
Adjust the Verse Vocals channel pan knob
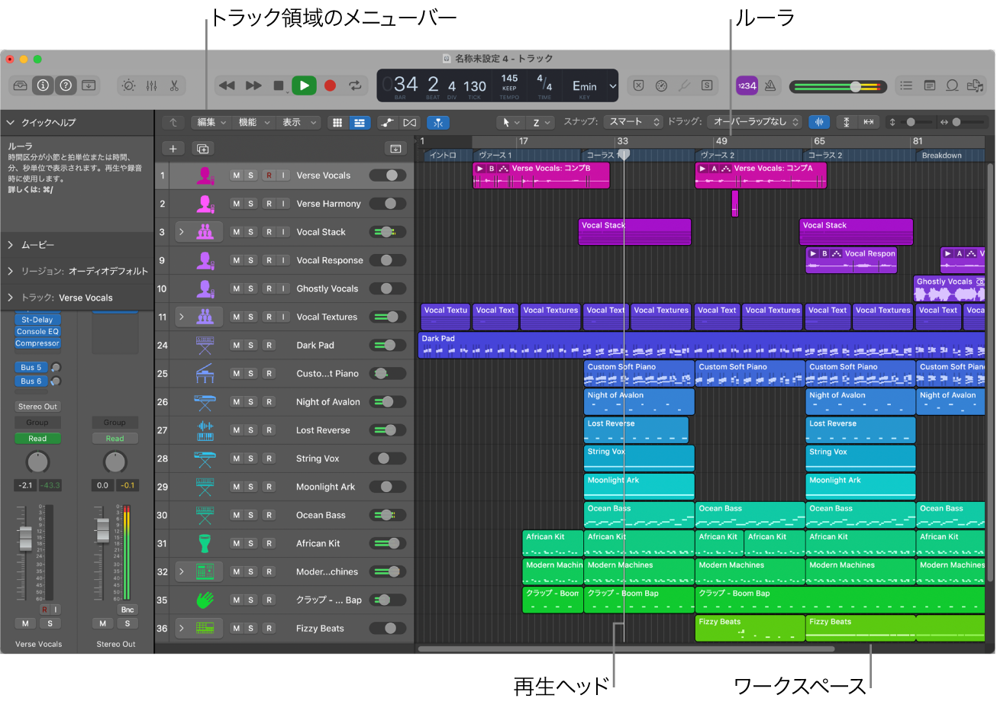[x=37, y=462]
